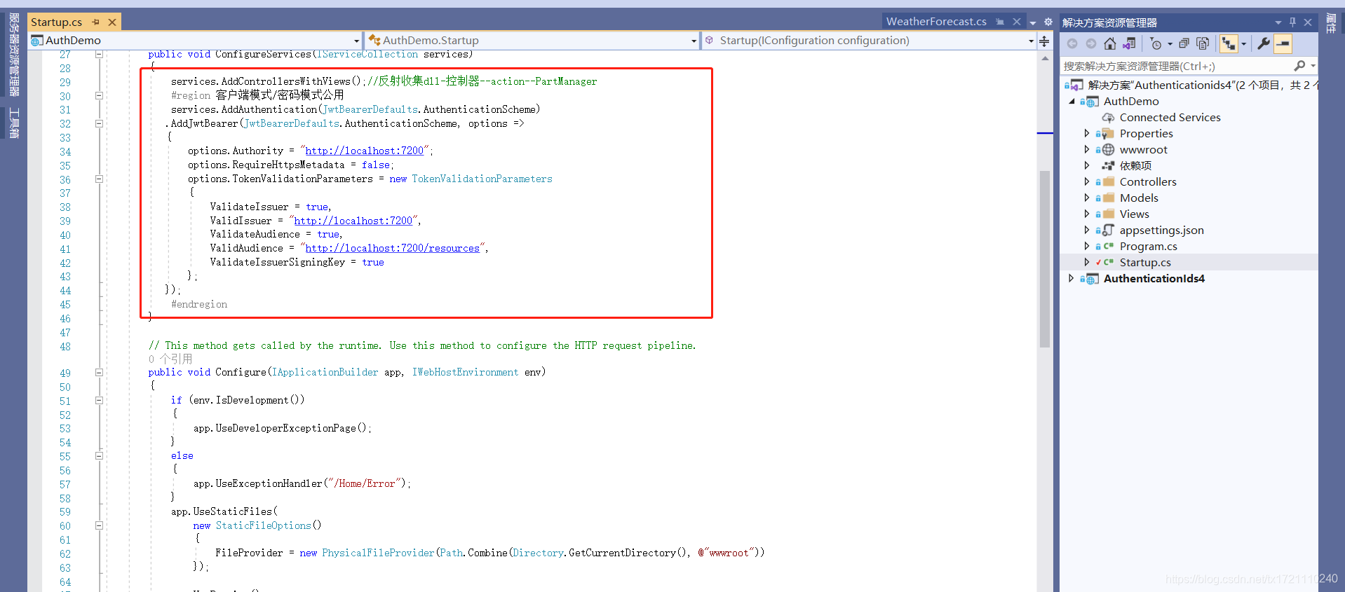Follow the options.Authority localhost:7200 link
This screenshot has height=592, width=1345.
coord(365,151)
